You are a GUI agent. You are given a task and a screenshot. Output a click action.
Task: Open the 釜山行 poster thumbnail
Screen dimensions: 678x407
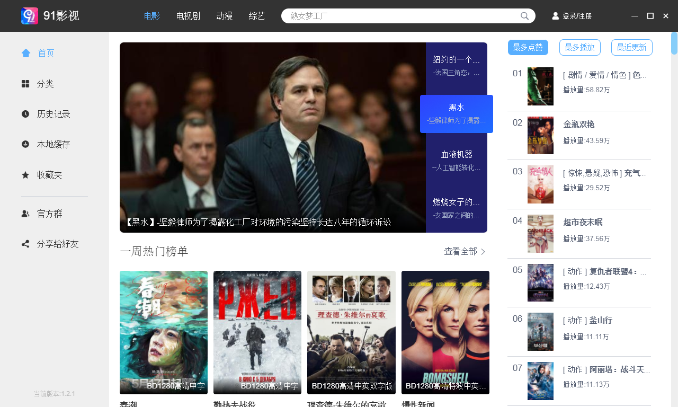coord(540,332)
